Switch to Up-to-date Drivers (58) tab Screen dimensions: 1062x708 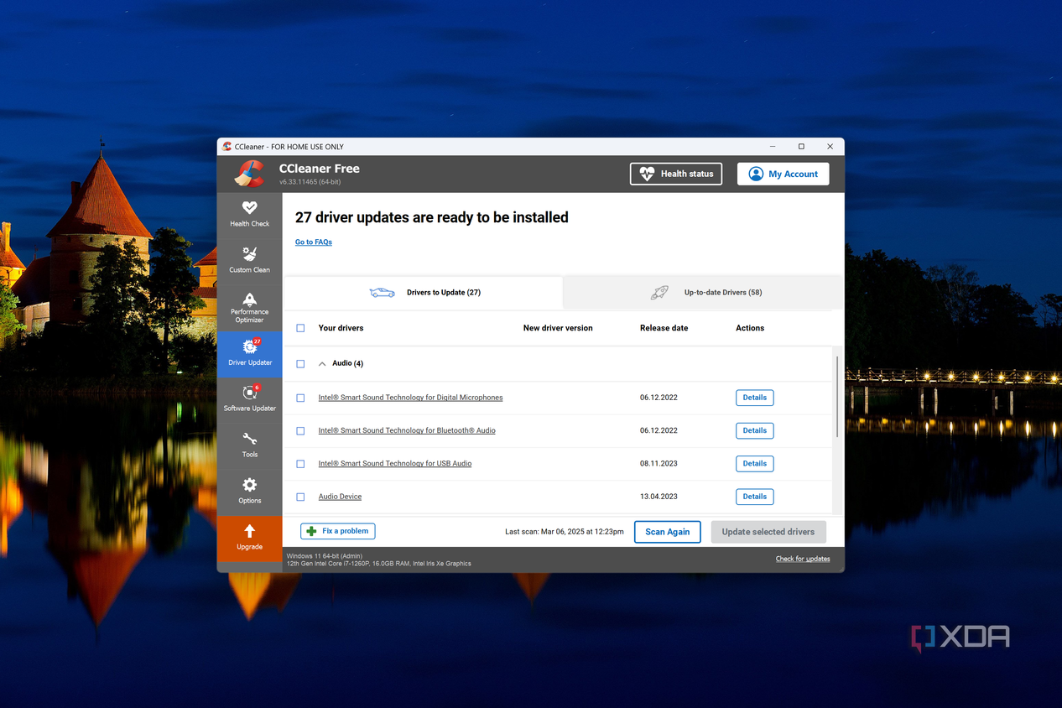click(x=703, y=293)
